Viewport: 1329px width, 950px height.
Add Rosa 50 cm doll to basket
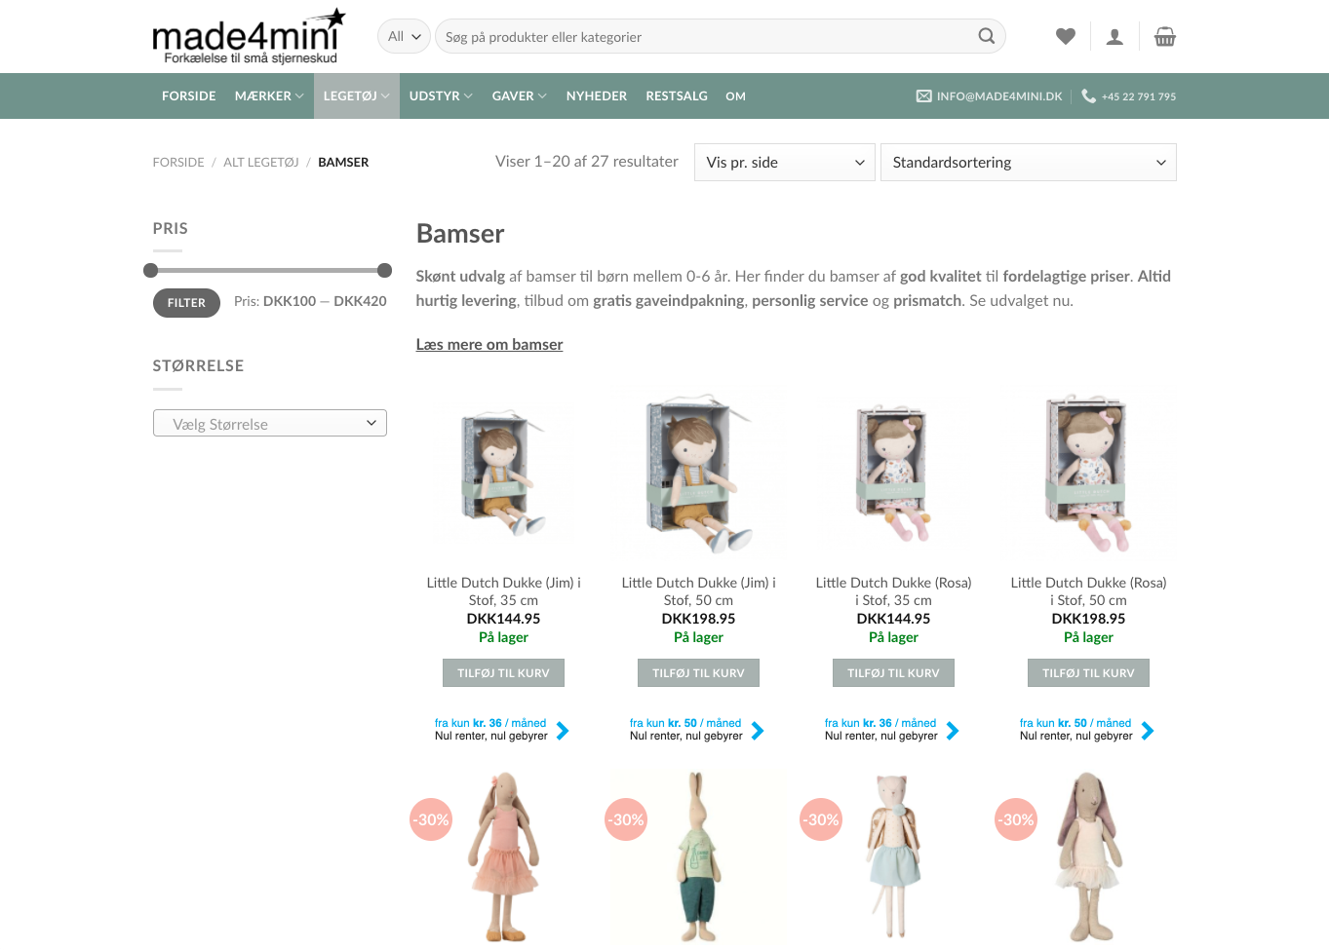point(1088,673)
